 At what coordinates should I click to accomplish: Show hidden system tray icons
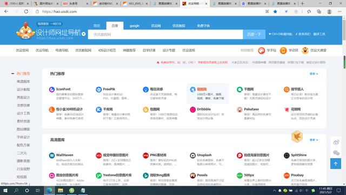tap(274, 190)
